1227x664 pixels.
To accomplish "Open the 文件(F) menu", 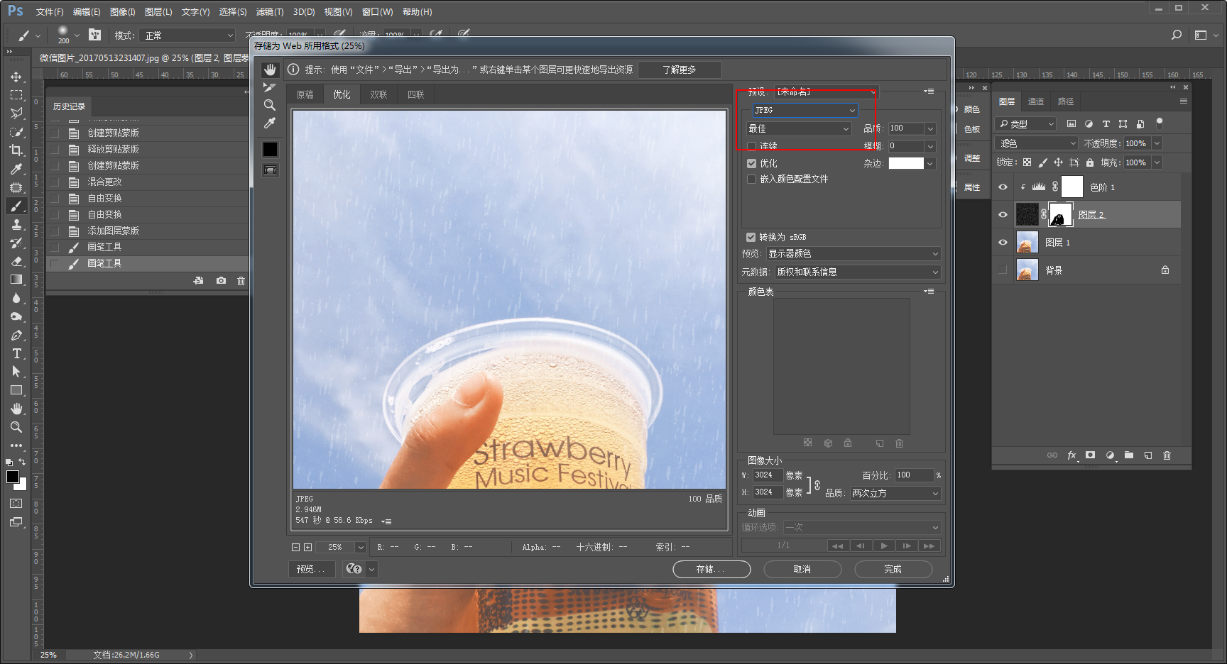I will point(50,12).
